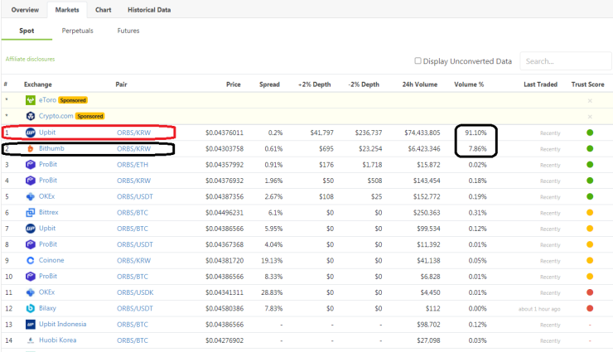Click the 7.86% volume value
613x352 pixels.
(x=477, y=149)
